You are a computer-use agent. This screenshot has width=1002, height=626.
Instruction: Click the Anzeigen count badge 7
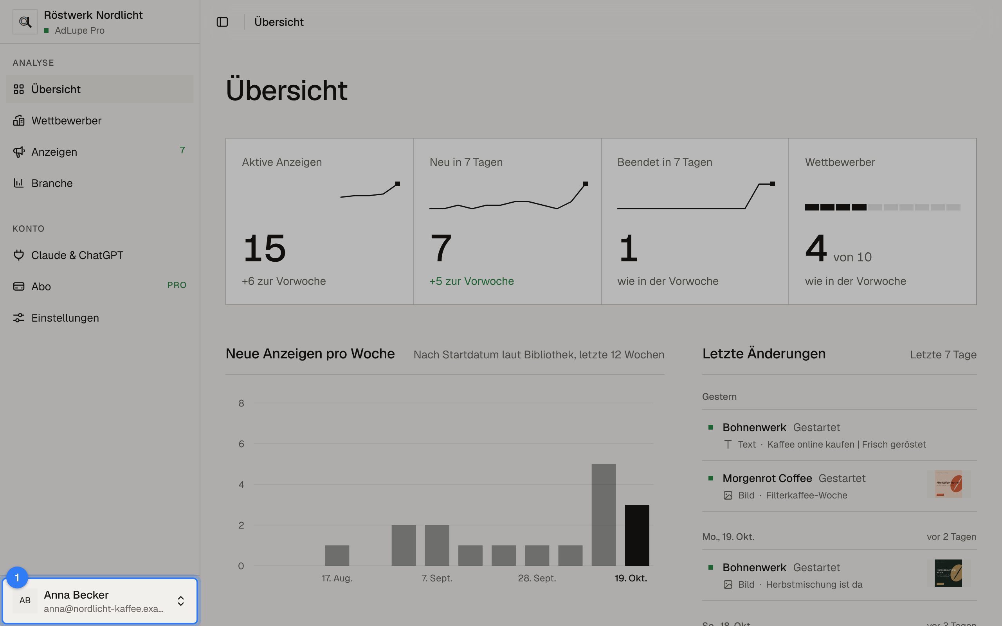click(x=182, y=150)
